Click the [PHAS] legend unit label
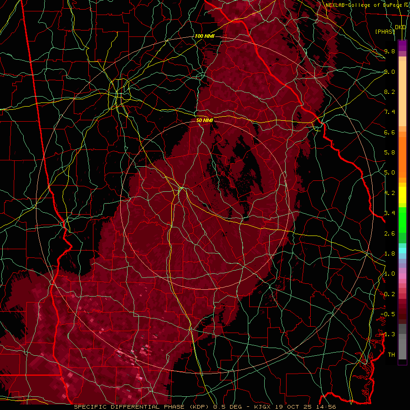This screenshot has width=410, height=410. tap(385, 31)
